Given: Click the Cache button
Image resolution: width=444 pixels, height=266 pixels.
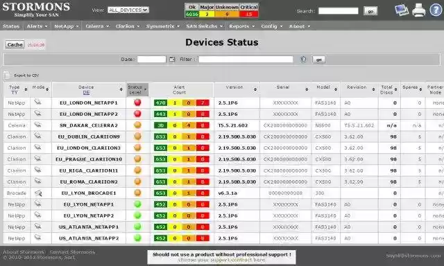Looking at the screenshot, I should pos(15,44).
